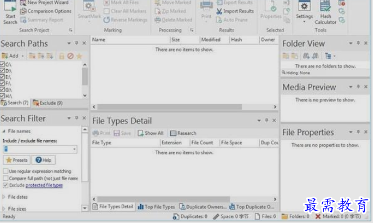Open Folder View tree options dropdown
Image resolution: width=373 pixels, height=223 pixels.
(x=335, y=56)
